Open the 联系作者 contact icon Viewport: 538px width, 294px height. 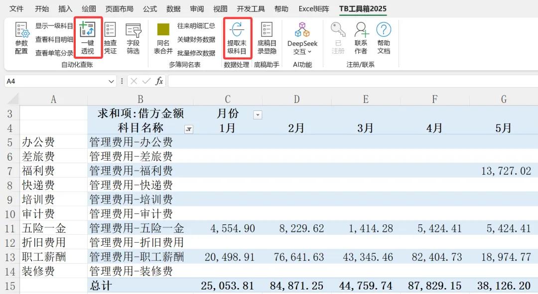[361, 38]
